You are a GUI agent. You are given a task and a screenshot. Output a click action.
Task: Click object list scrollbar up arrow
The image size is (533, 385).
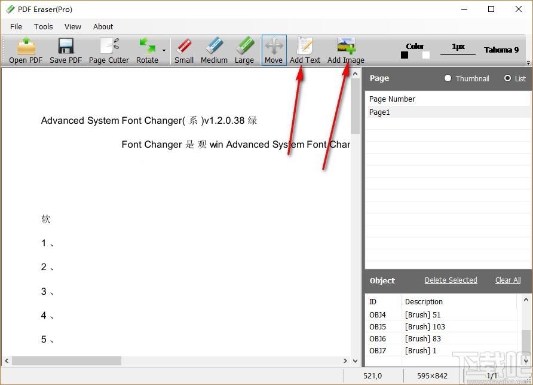[x=526, y=300]
